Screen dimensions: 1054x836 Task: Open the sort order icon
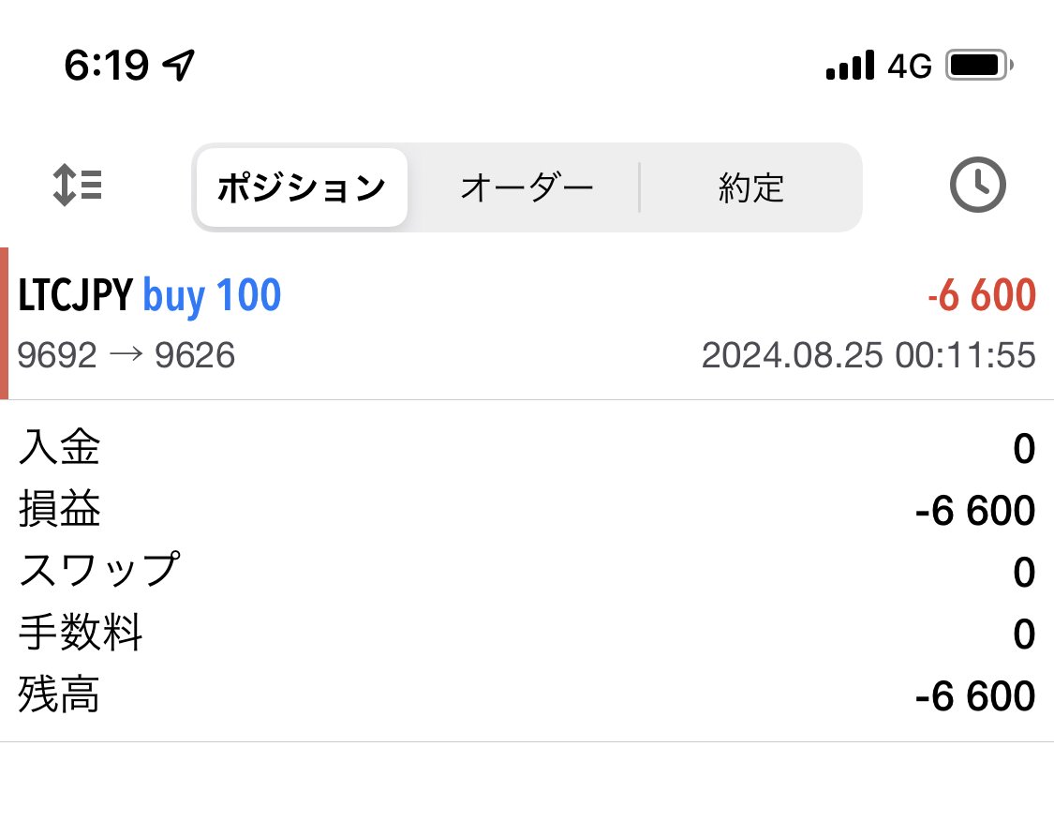click(x=78, y=185)
